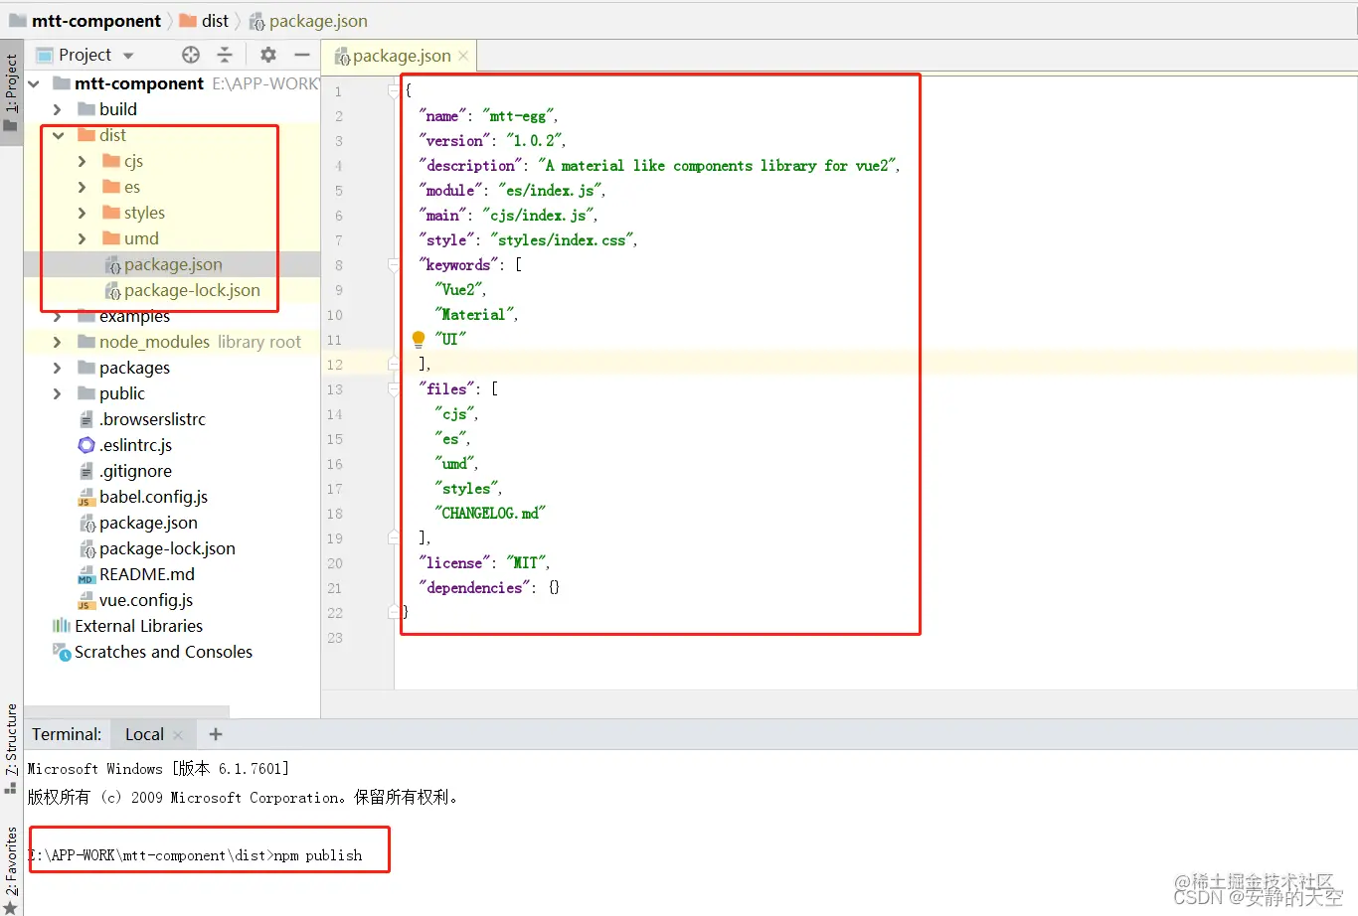The image size is (1358, 916).
Task: Click the build folder icon
Action: [x=86, y=109]
